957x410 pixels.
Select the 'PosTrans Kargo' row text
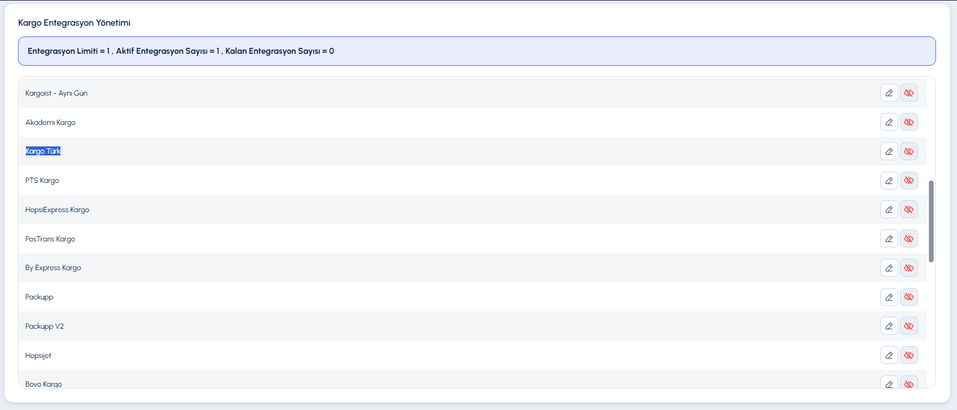click(x=50, y=239)
